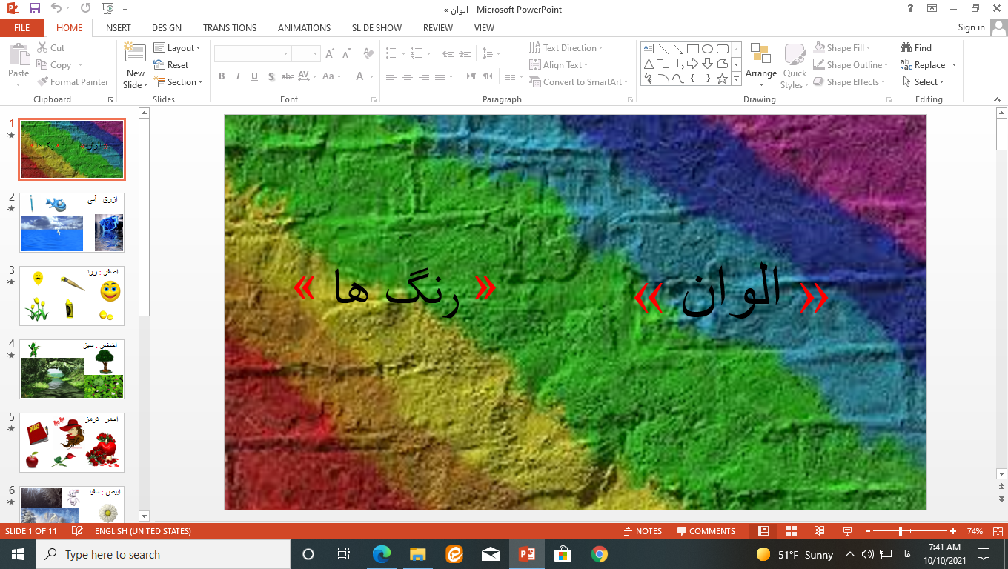
Task: Toggle the Notes pane
Action: (643, 531)
